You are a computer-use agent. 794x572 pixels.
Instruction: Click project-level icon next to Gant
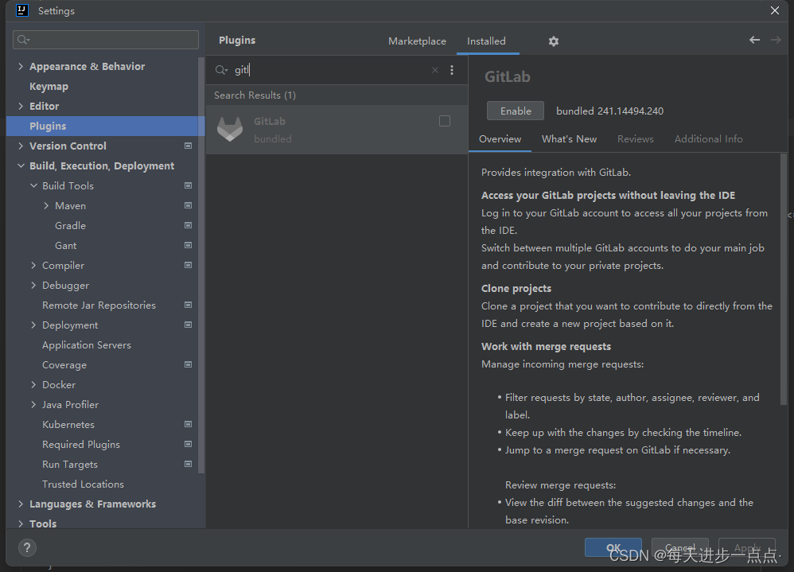(x=188, y=246)
